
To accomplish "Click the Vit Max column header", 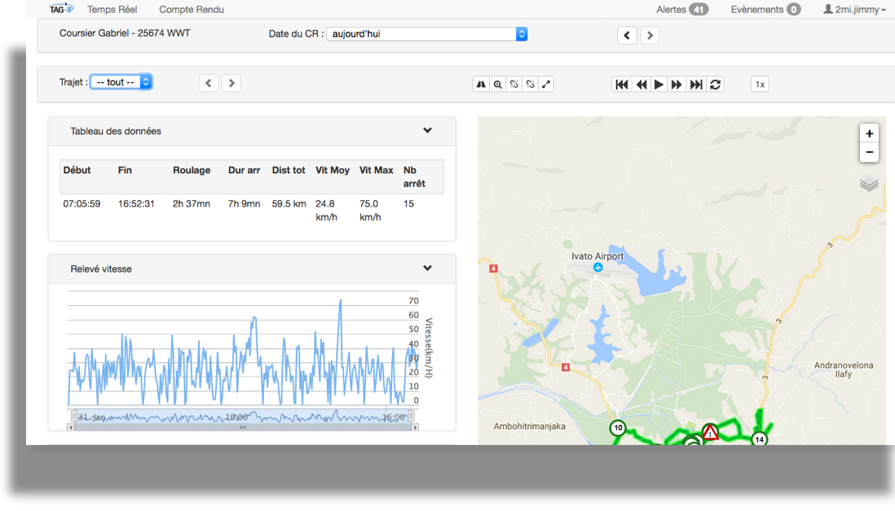I will [x=376, y=170].
